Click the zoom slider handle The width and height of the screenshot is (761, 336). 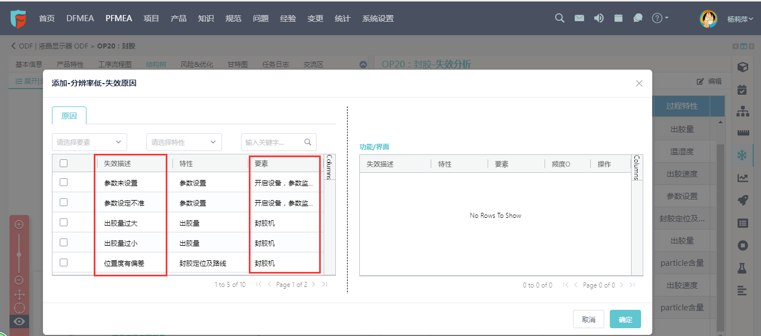click(19, 255)
